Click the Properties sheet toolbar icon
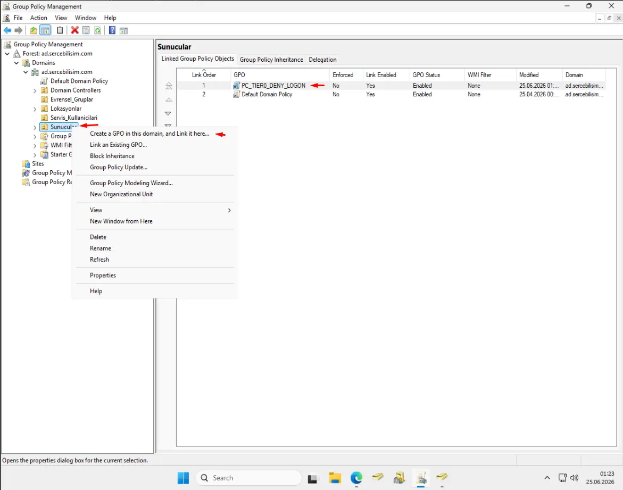The height and width of the screenshot is (490, 623). click(x=86, y=30)
